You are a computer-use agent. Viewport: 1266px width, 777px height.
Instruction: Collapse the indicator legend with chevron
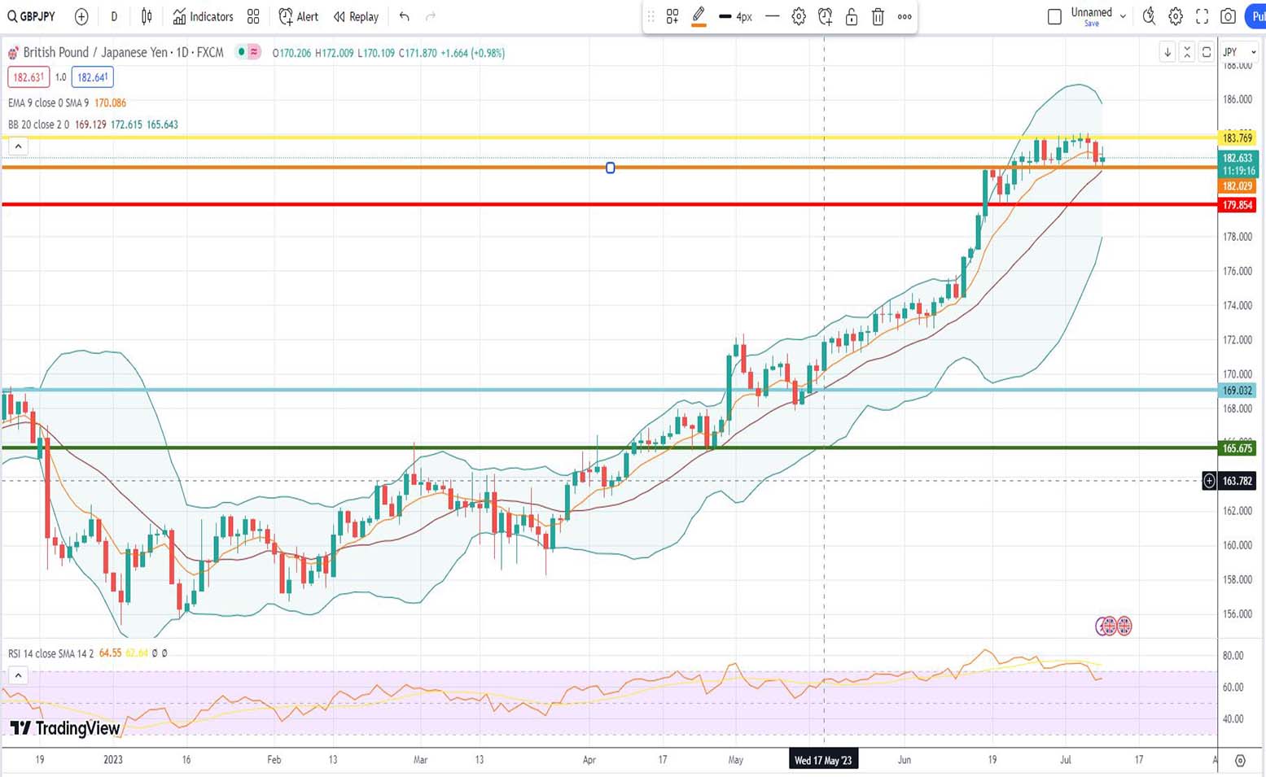point(18,146)
